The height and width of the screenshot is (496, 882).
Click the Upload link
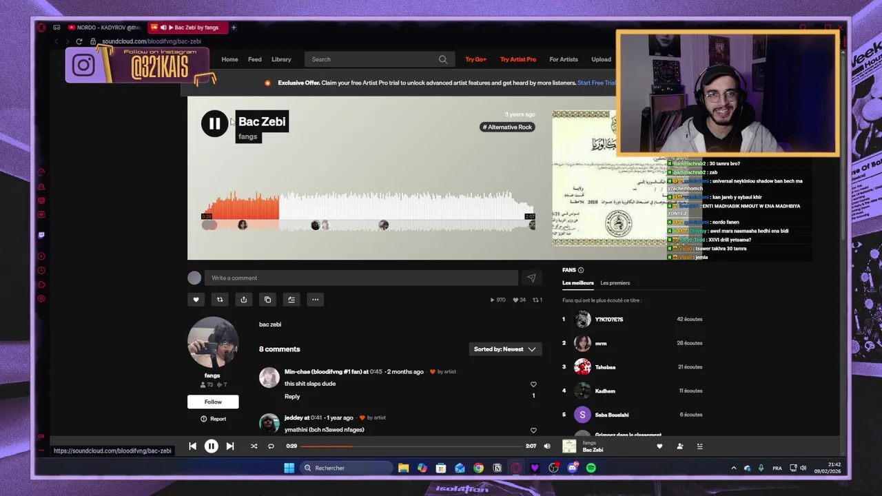click(x=601, y=59)
